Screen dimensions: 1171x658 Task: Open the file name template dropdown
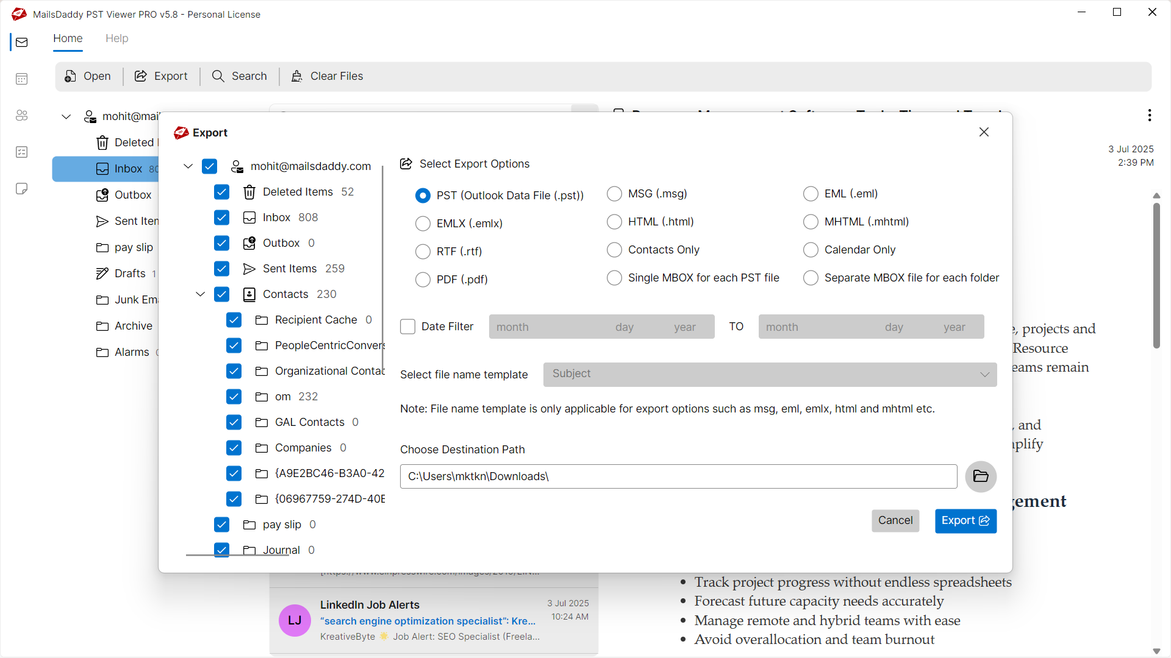click(x=770, y=374)
